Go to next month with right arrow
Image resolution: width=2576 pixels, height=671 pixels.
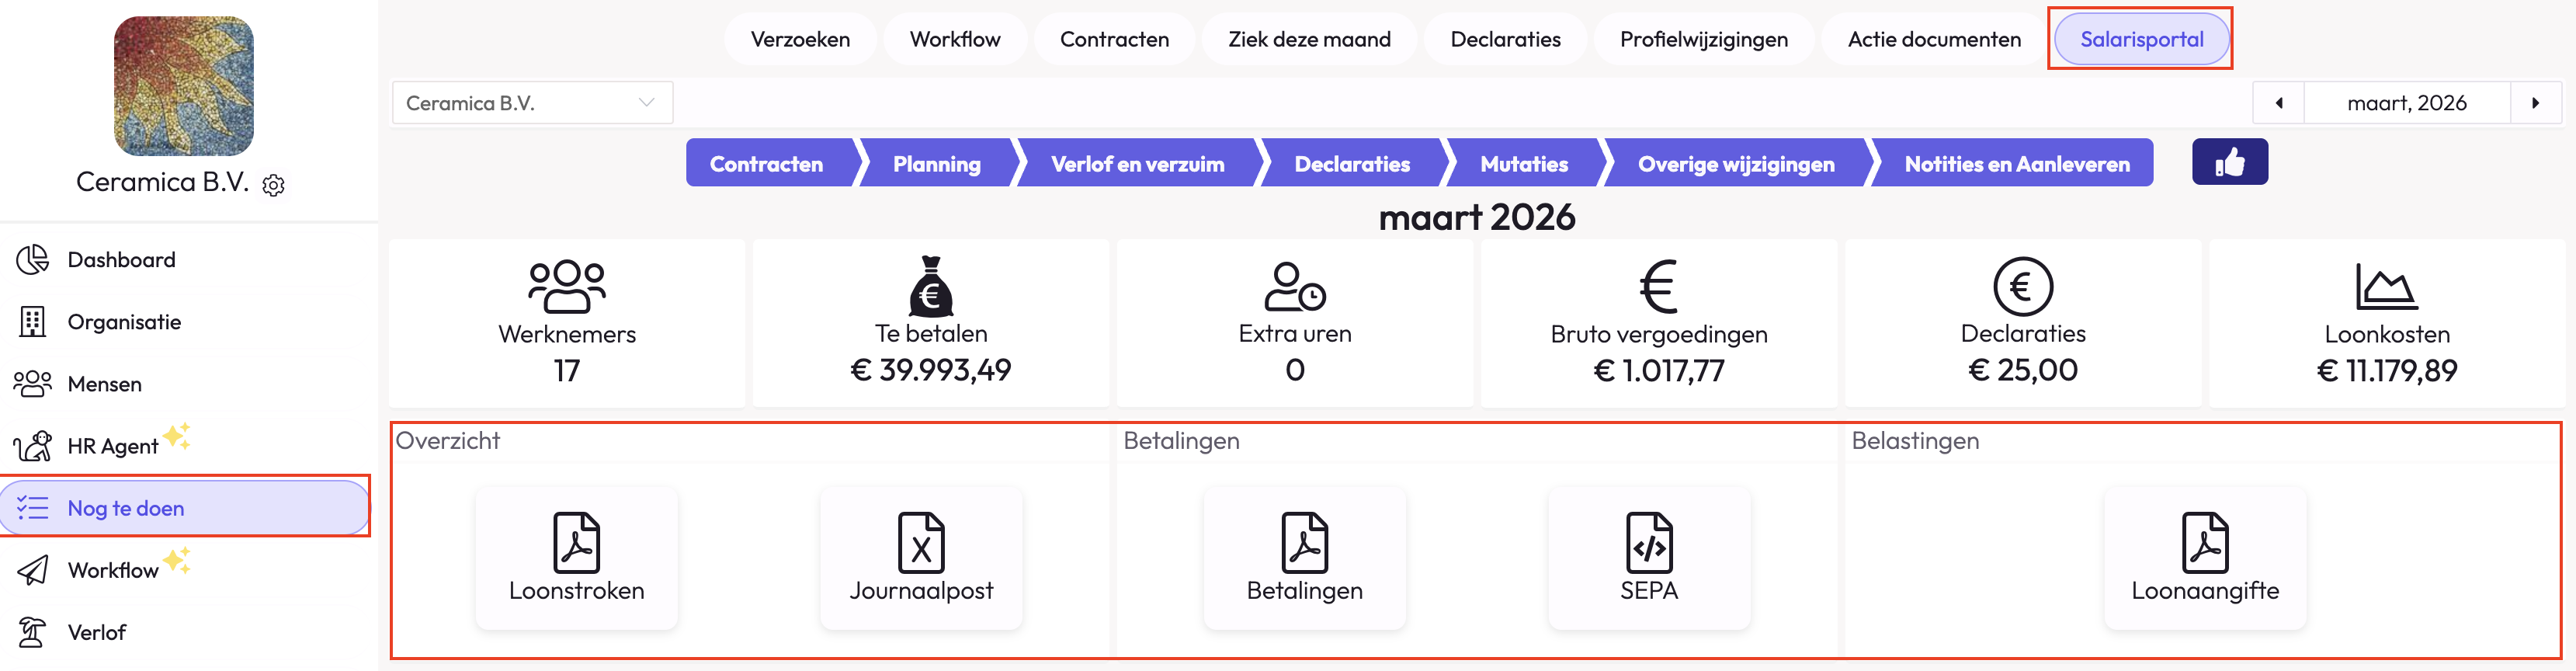pyautogui.click(x=2535, y=103)
